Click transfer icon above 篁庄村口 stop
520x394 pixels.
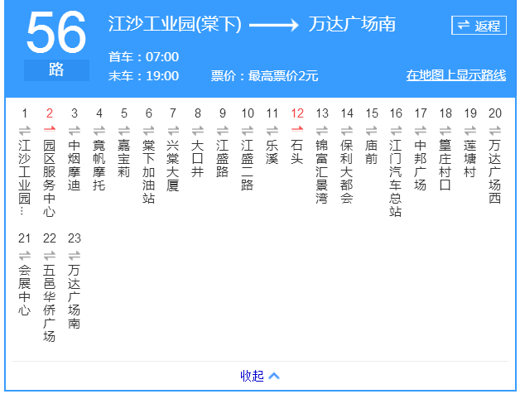[445, 131]
